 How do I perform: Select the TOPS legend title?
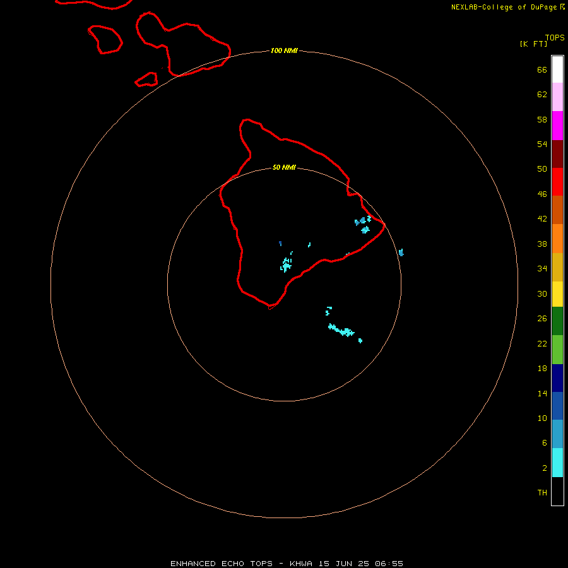(555, 37)
